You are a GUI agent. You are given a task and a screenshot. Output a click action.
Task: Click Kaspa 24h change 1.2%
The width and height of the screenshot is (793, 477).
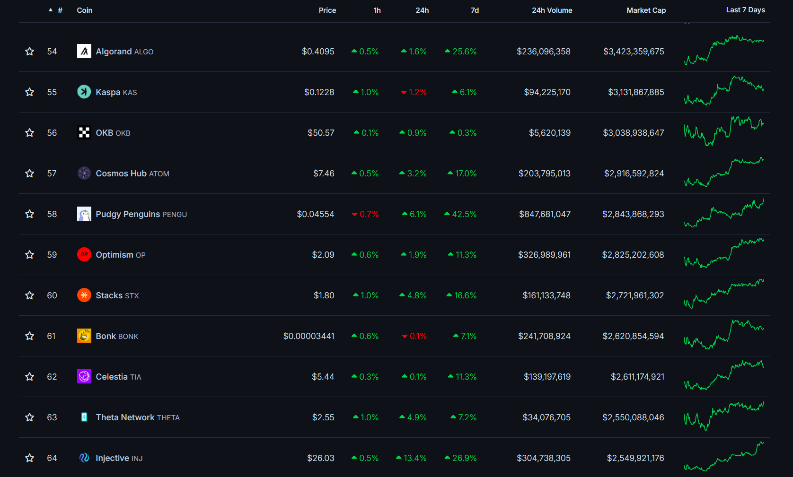tap(414, 92)
